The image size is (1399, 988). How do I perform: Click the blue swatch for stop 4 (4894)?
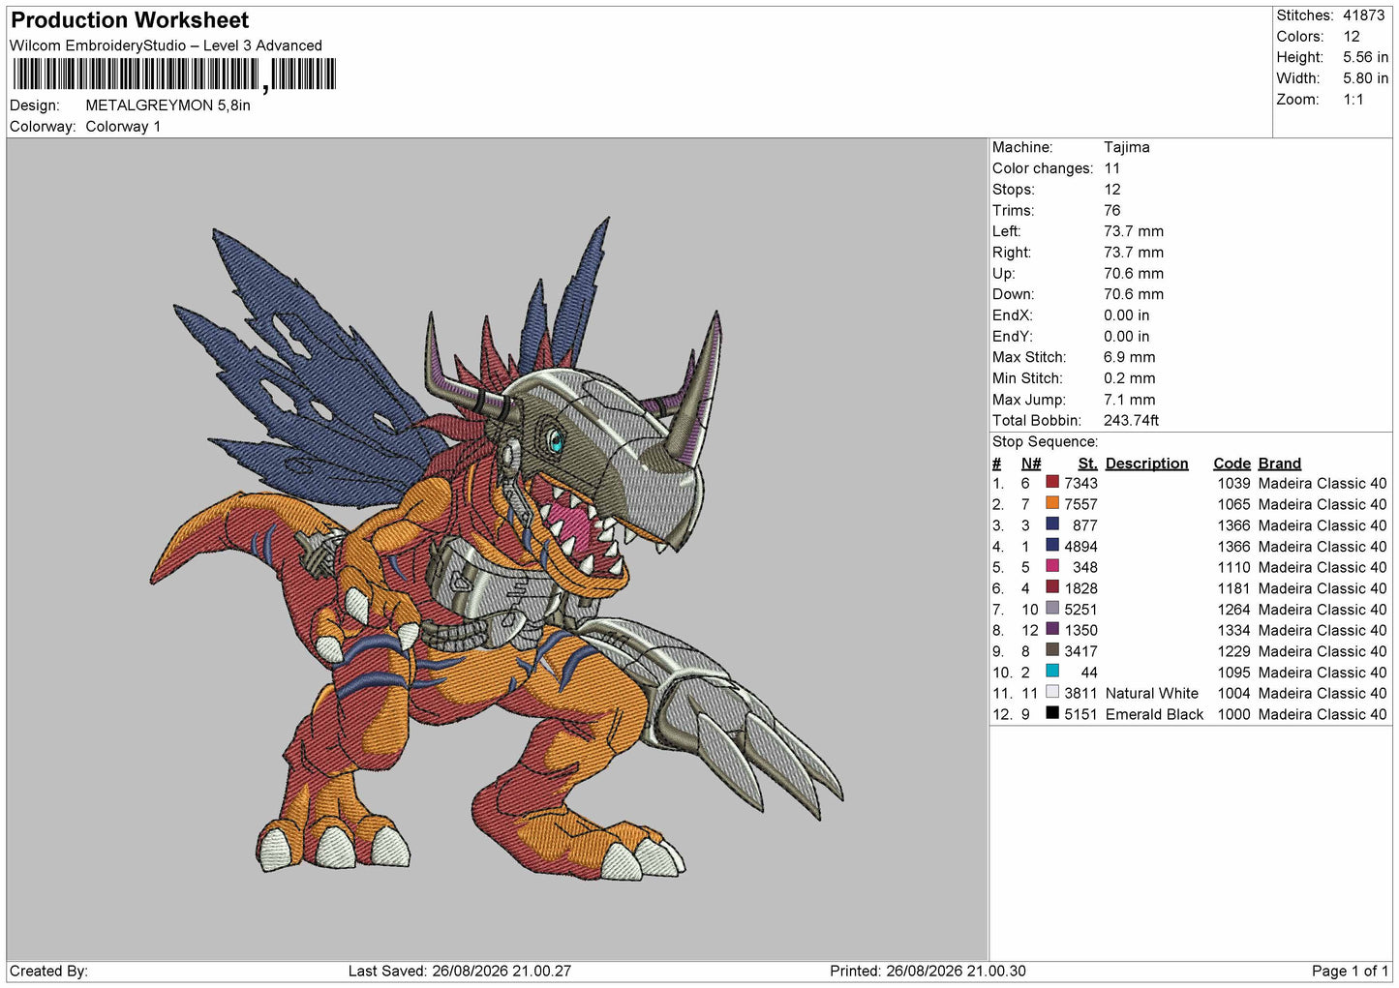(1052, 545)
